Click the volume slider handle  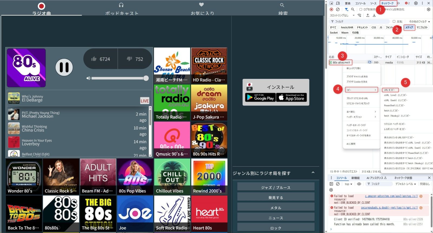pos(146,78)
